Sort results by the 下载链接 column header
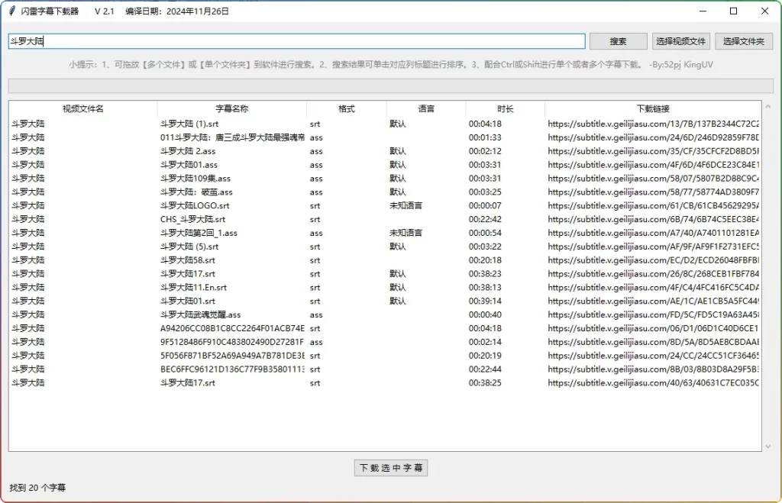This screenshot has width=782, height=503. [652, 108]
